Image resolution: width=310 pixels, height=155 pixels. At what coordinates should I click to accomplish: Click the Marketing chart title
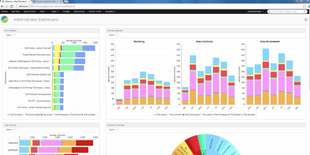[x=139, y=42]
